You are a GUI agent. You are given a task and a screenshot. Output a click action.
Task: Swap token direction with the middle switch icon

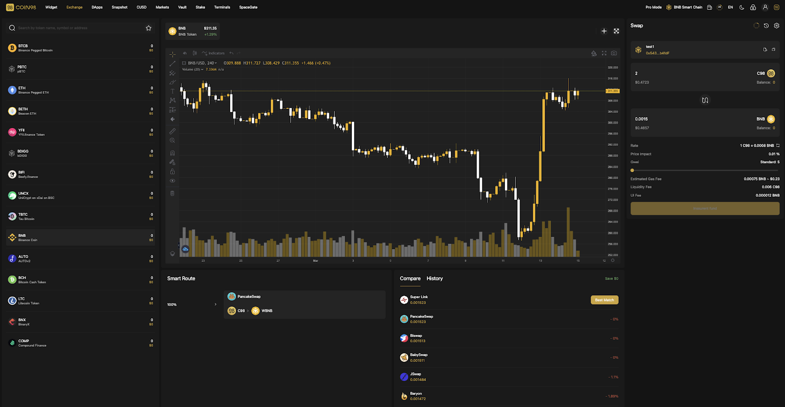(705, 100)
